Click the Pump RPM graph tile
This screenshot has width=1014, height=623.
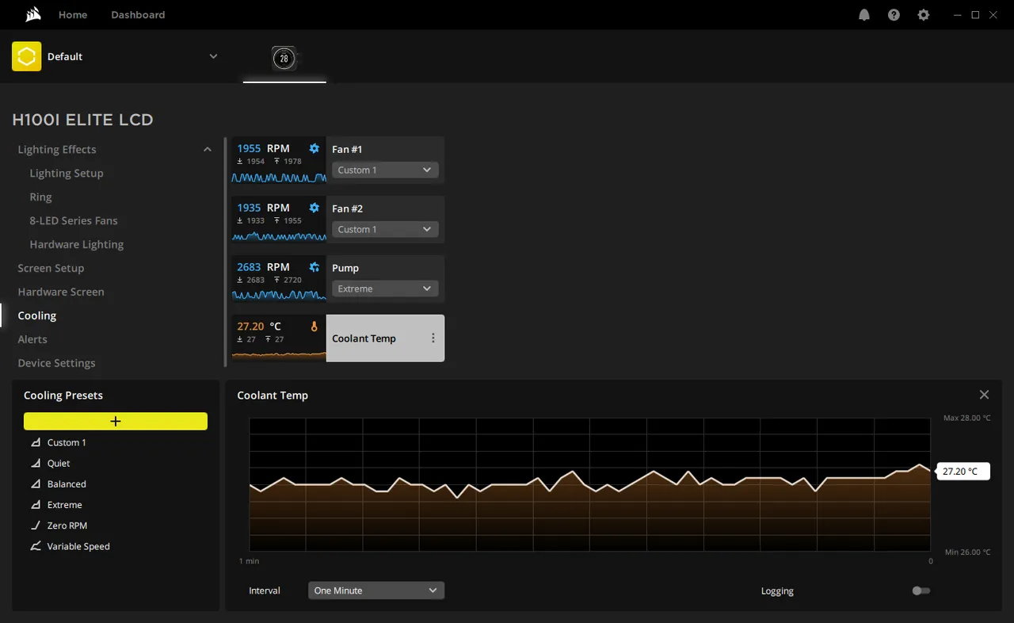[279, 279]
